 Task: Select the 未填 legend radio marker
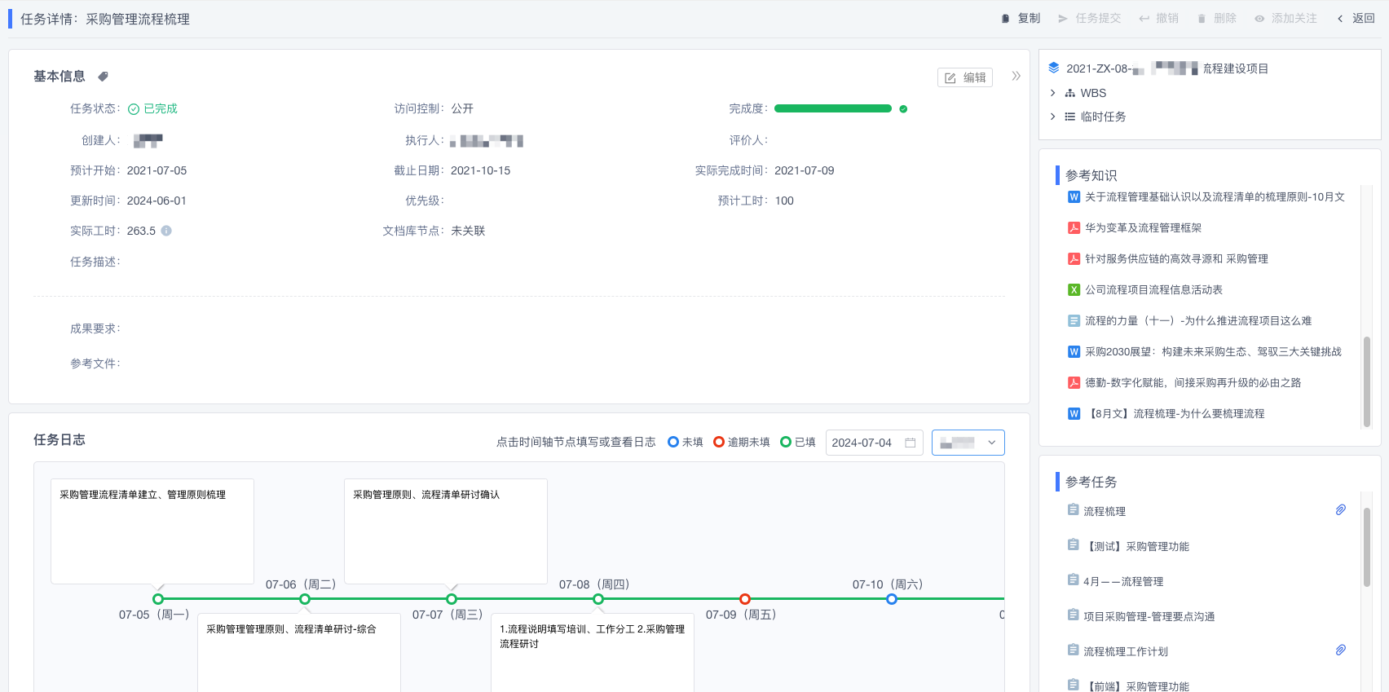click(x=673, y=442)
